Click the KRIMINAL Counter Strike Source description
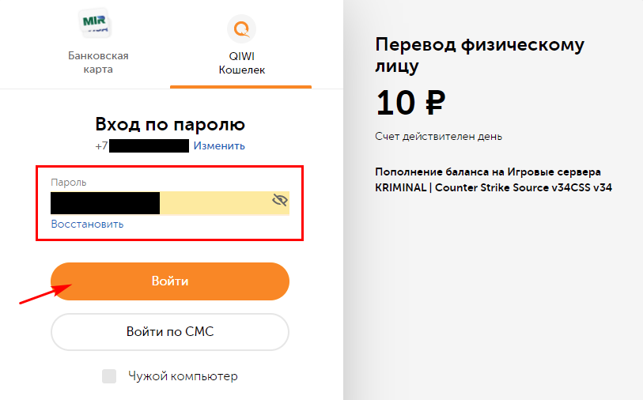 click(x=494, y=180)
